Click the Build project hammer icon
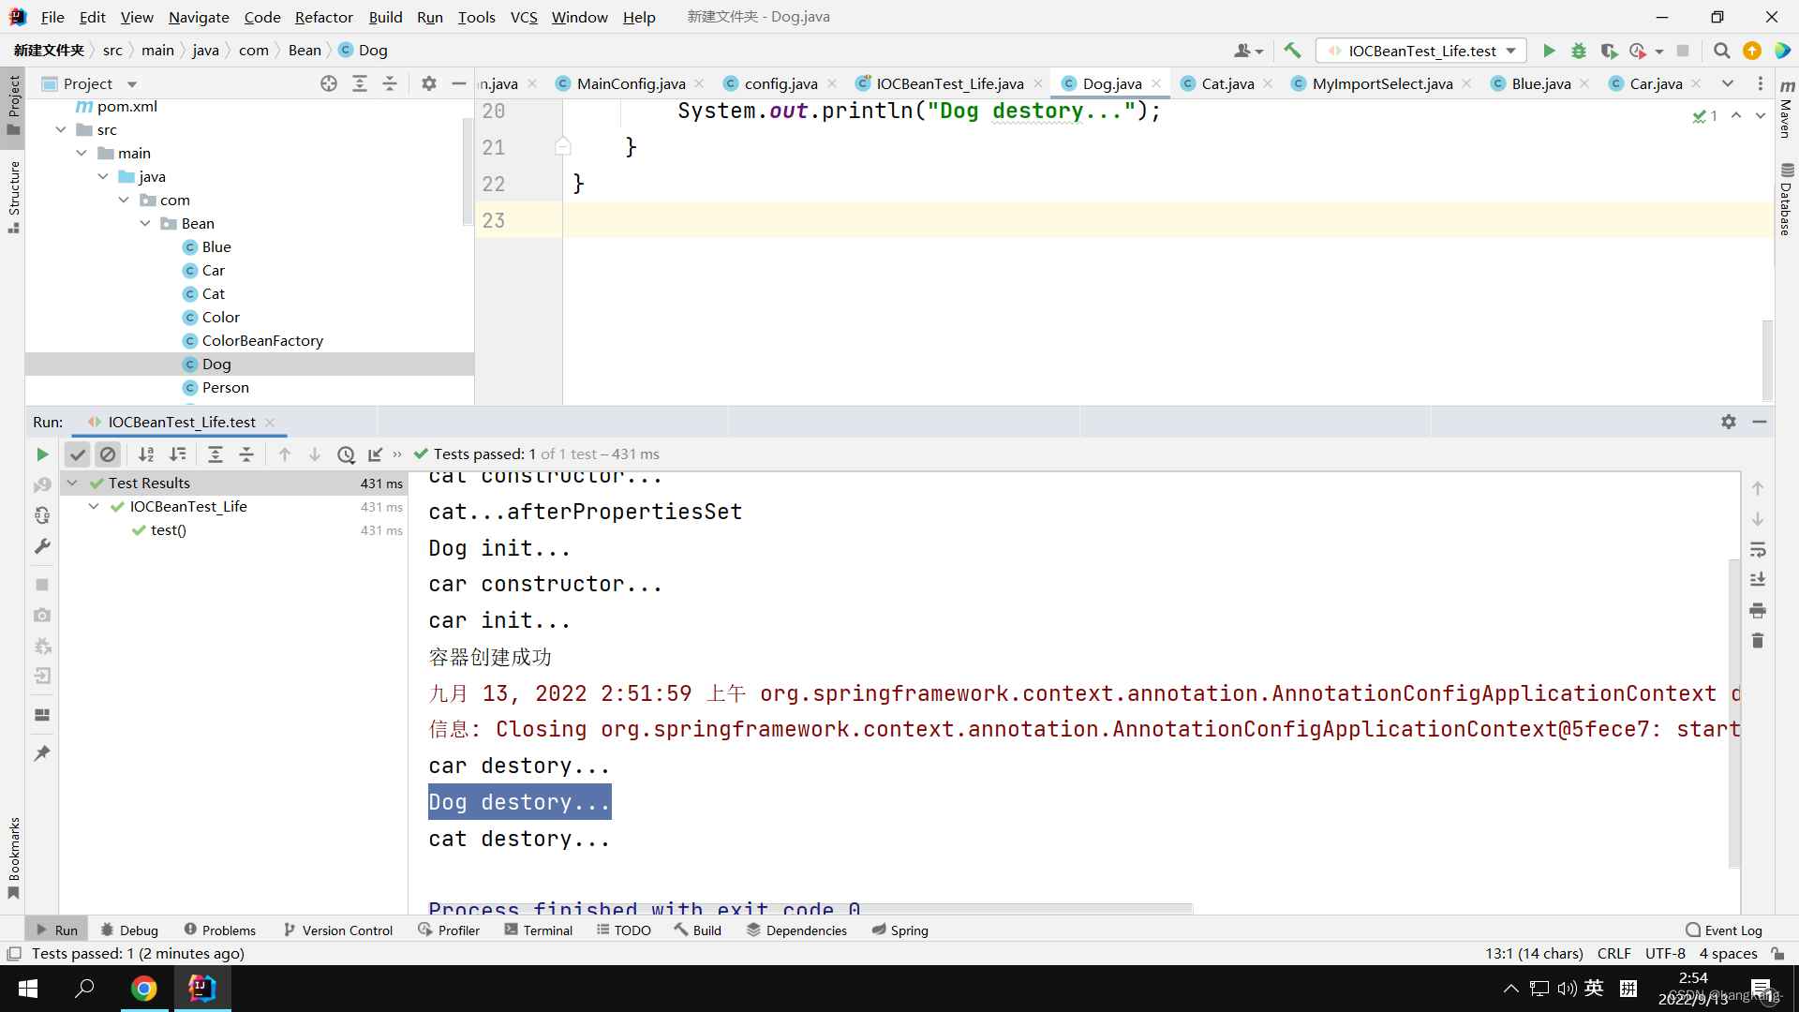Image resolution: width=1799 pixels, height=1012 pixels. tap(1292, 51)
